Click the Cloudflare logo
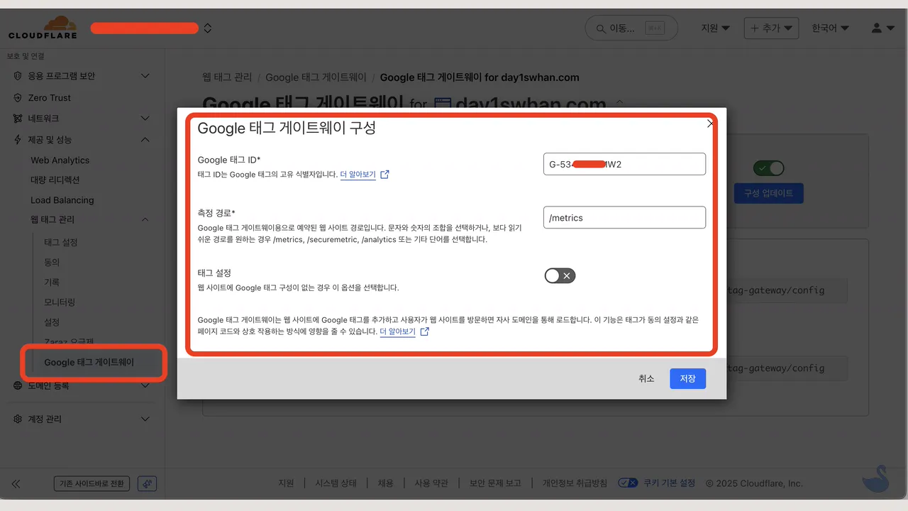 click(x=43, y=28)
